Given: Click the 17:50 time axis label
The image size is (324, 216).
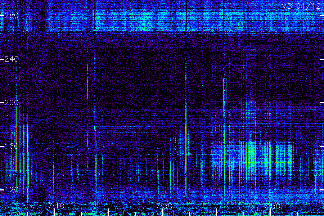Looking at the screenshot, I should [270, 206].
